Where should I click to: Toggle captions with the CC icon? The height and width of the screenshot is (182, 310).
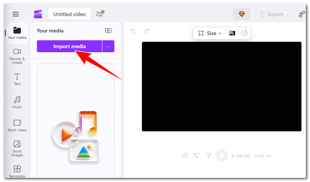[x=244, y=33]
